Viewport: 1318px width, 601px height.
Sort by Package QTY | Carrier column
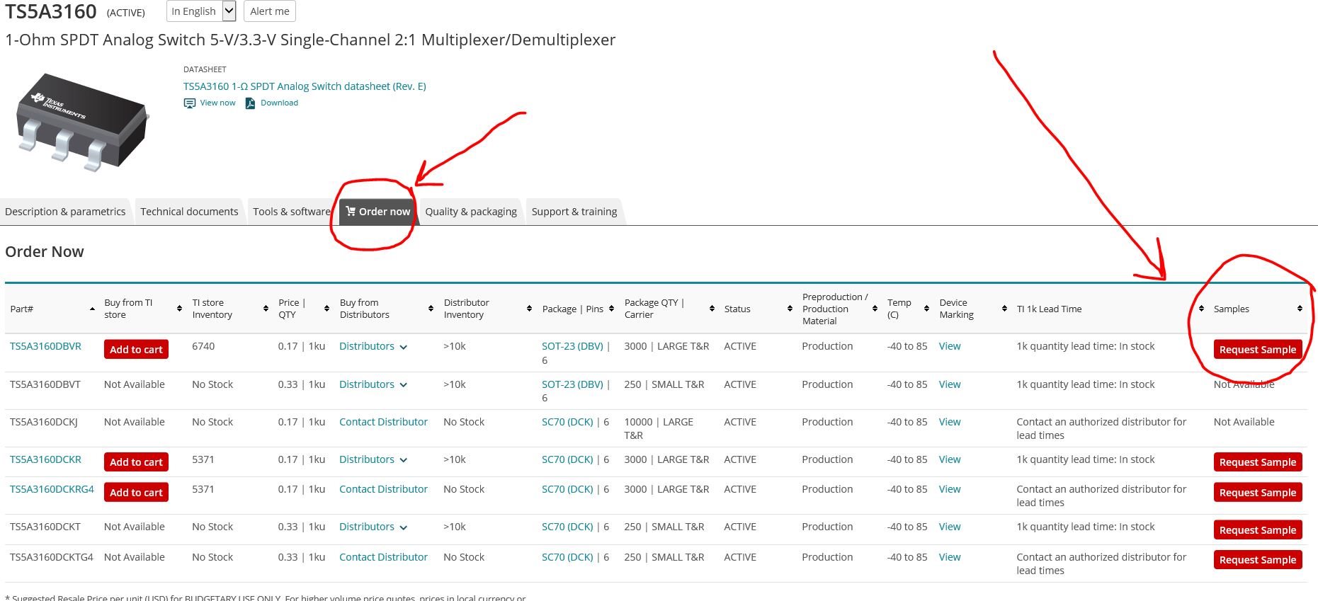click(x=712, y=309)
